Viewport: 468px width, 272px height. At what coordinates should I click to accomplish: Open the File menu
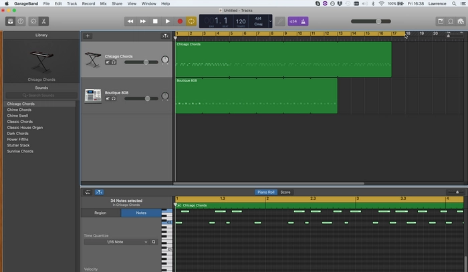46,3
